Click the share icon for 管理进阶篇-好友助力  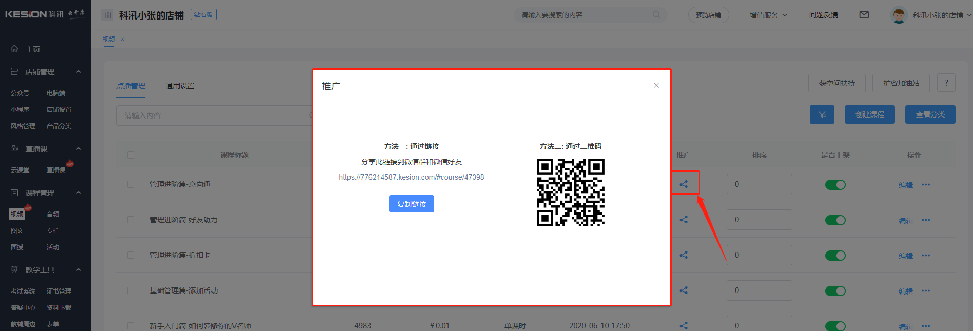pos(684,220)
